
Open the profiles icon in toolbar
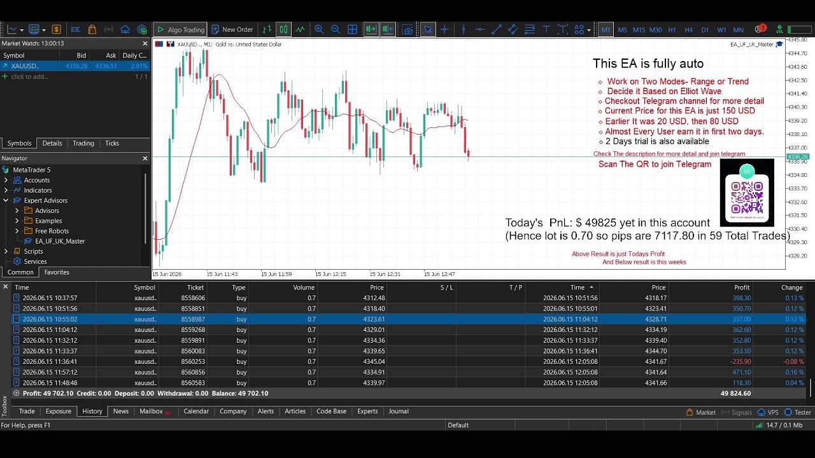pyautogui.click(x=34, y=29)
